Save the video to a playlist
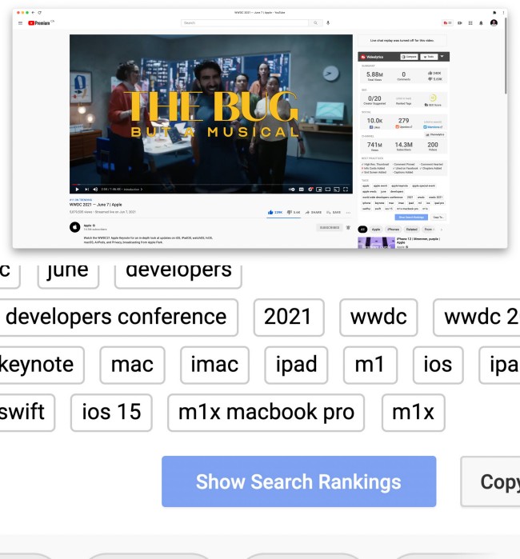The height and width of the screenshot is (559, 520). pos(334,213)
